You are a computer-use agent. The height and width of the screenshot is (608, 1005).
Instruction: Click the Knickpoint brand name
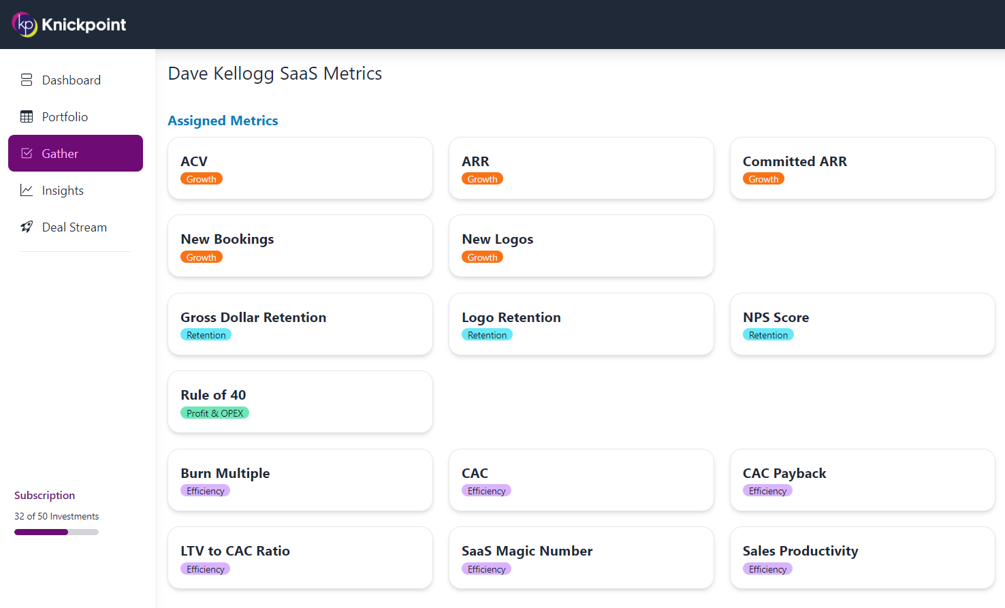[84, 25]
